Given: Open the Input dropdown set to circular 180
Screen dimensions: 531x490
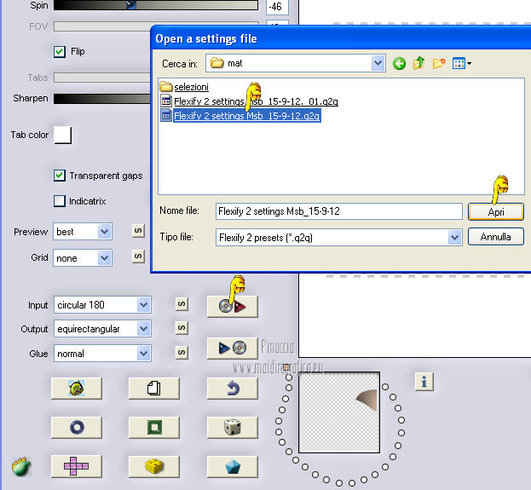Looking at the screenshot, I should coord(102,305).
